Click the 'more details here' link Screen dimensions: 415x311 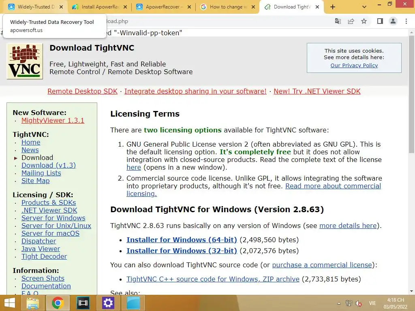pyautogui.click(x=348, y=226)
